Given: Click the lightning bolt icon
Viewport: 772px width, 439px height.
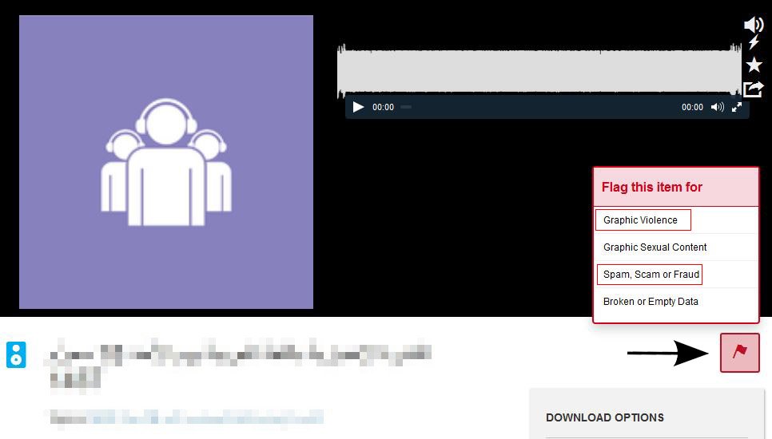Looking at the screenshot, I should 754,42.
